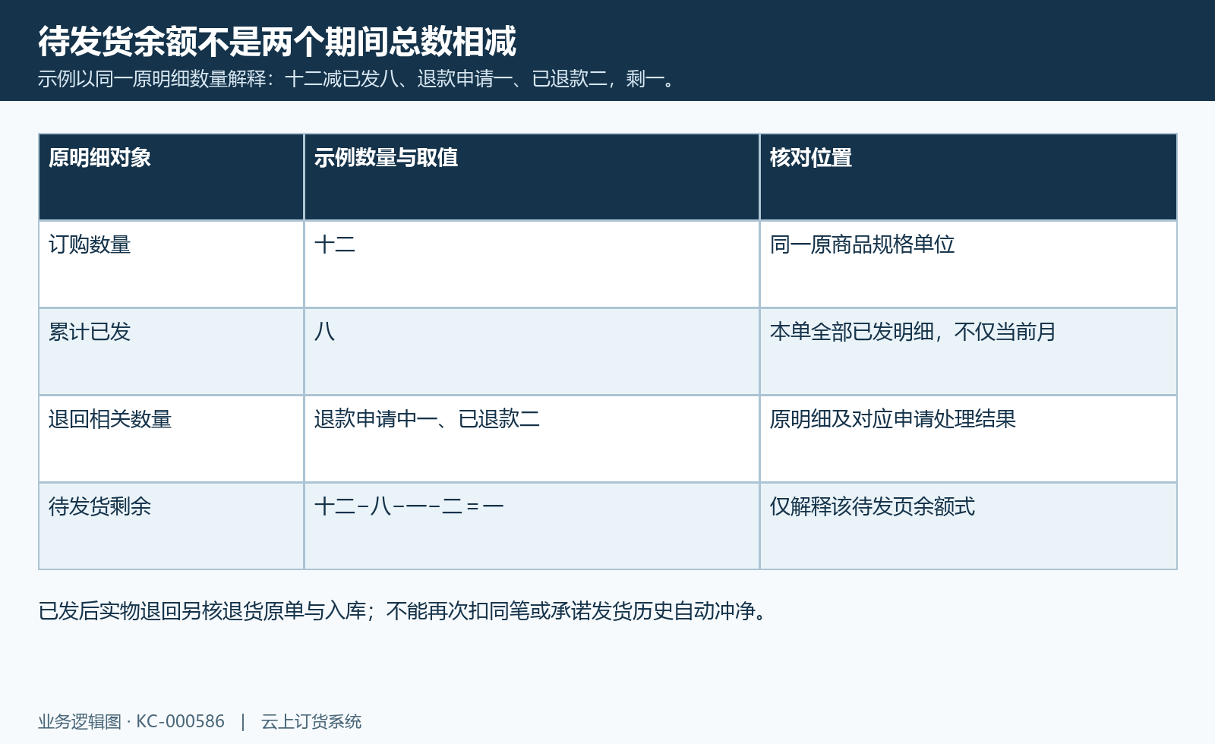Click the cell 仅解释该待发页余额式
The height and width of the screenshot is (744, 1215).
(968, 526)
